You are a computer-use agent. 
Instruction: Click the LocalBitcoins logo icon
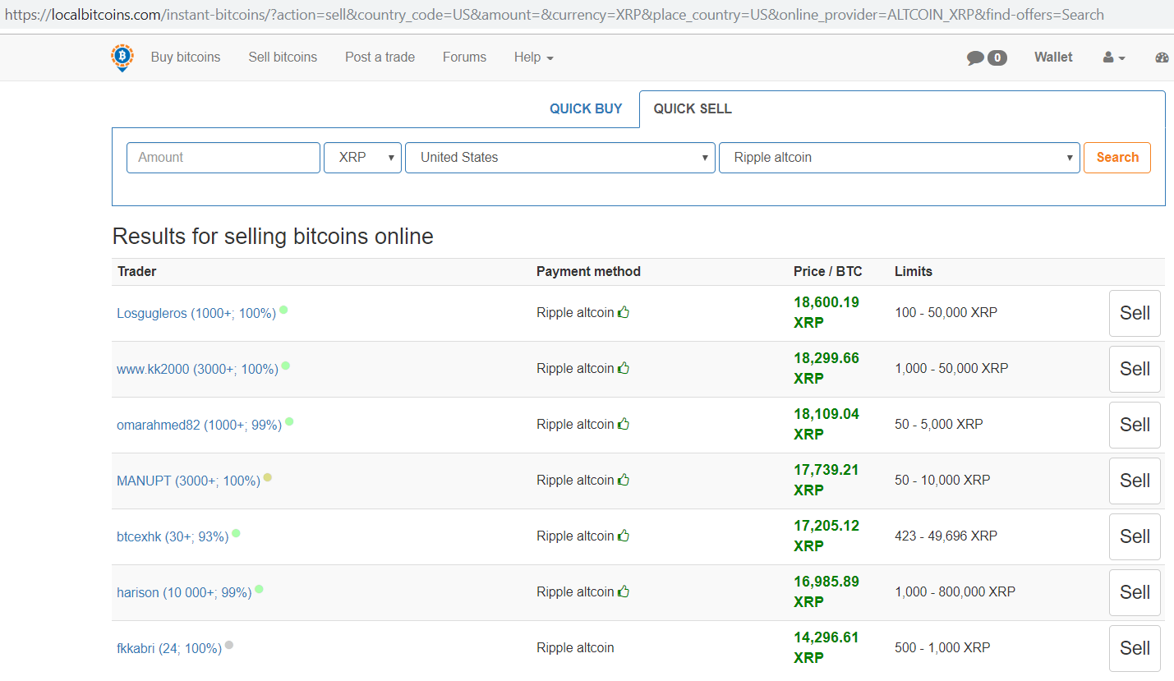pyautogui.click(x=122, y=58)
